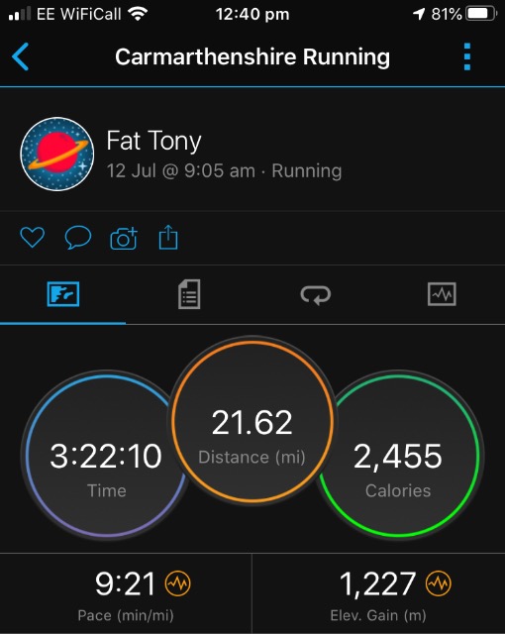Tap the battery indicator in status bar
The height and width of the screenshot is (634, 505).
tap(481, 14)
